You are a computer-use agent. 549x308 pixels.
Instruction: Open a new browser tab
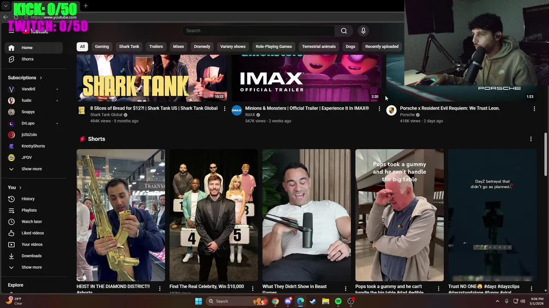86,6
